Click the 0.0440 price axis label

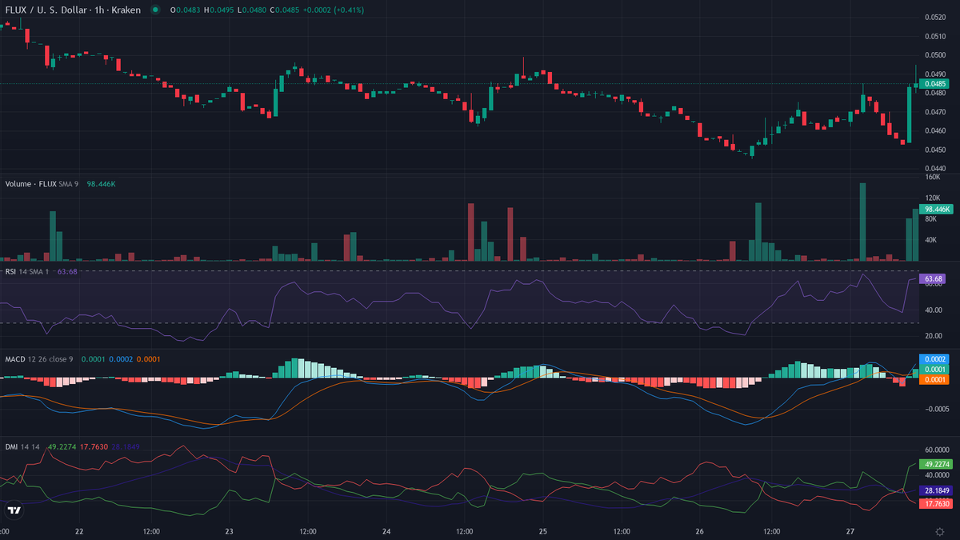click(x=934, y=169)
